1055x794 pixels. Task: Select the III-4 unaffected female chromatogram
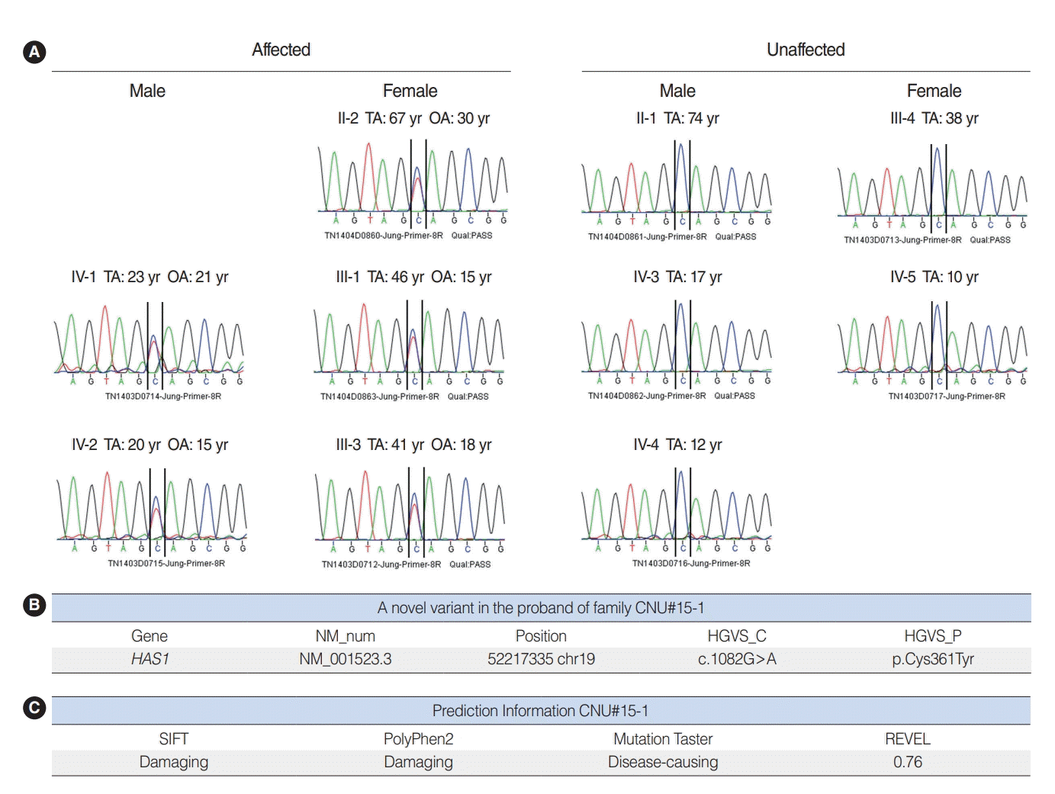click(x=932, y=186)
